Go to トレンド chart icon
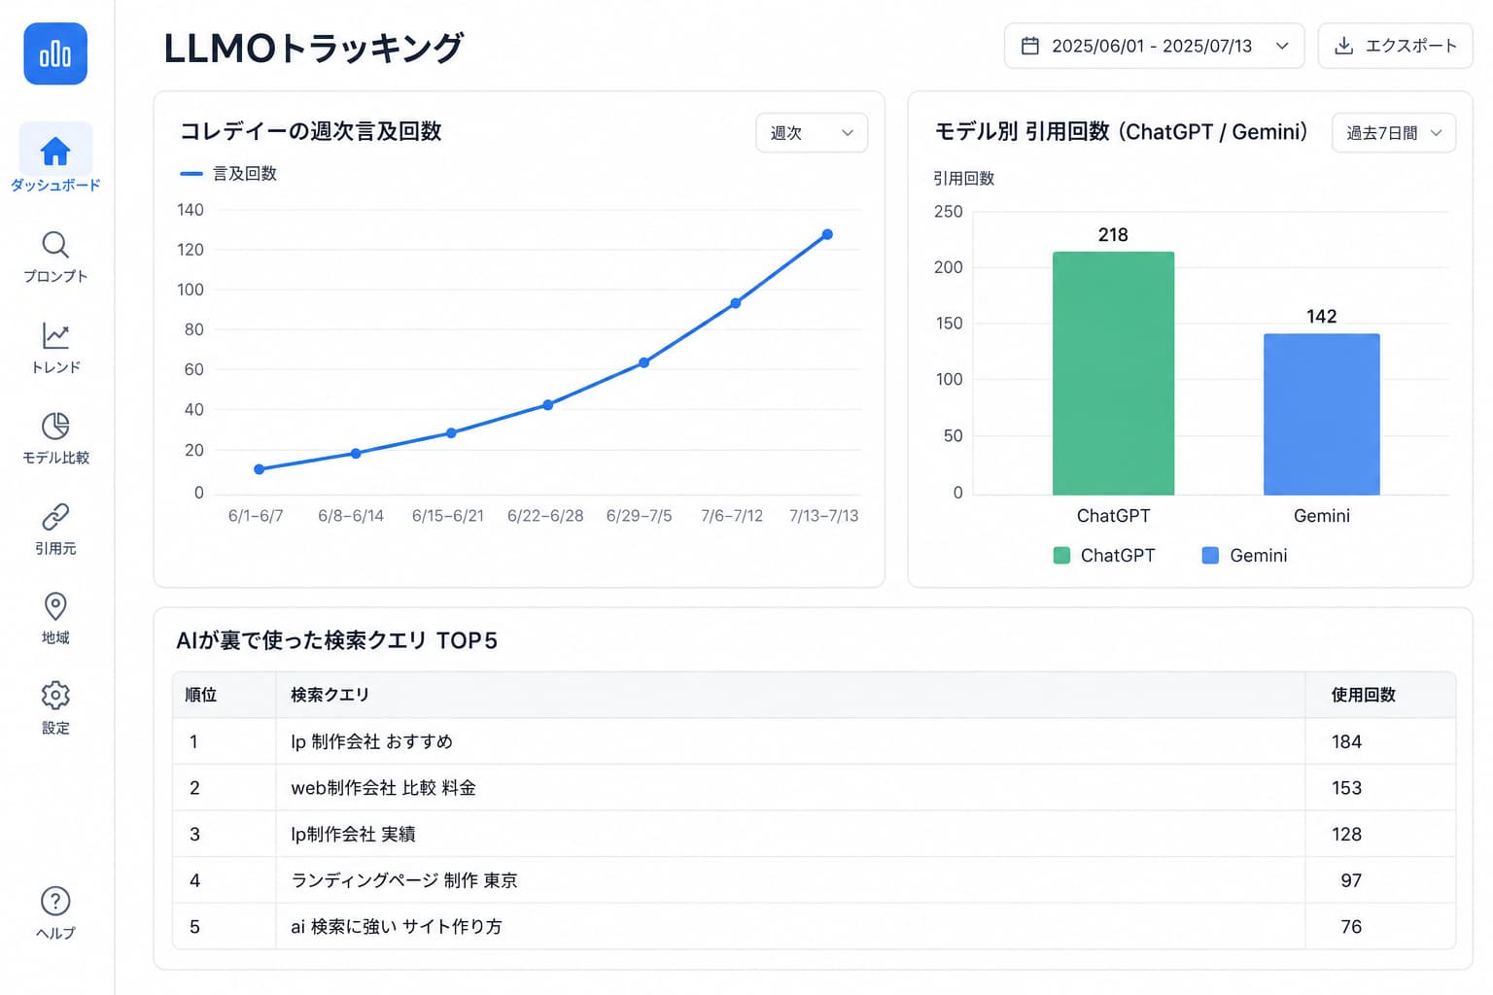The width and height of the screenshot is (1493, 995). tap(55, 335)
